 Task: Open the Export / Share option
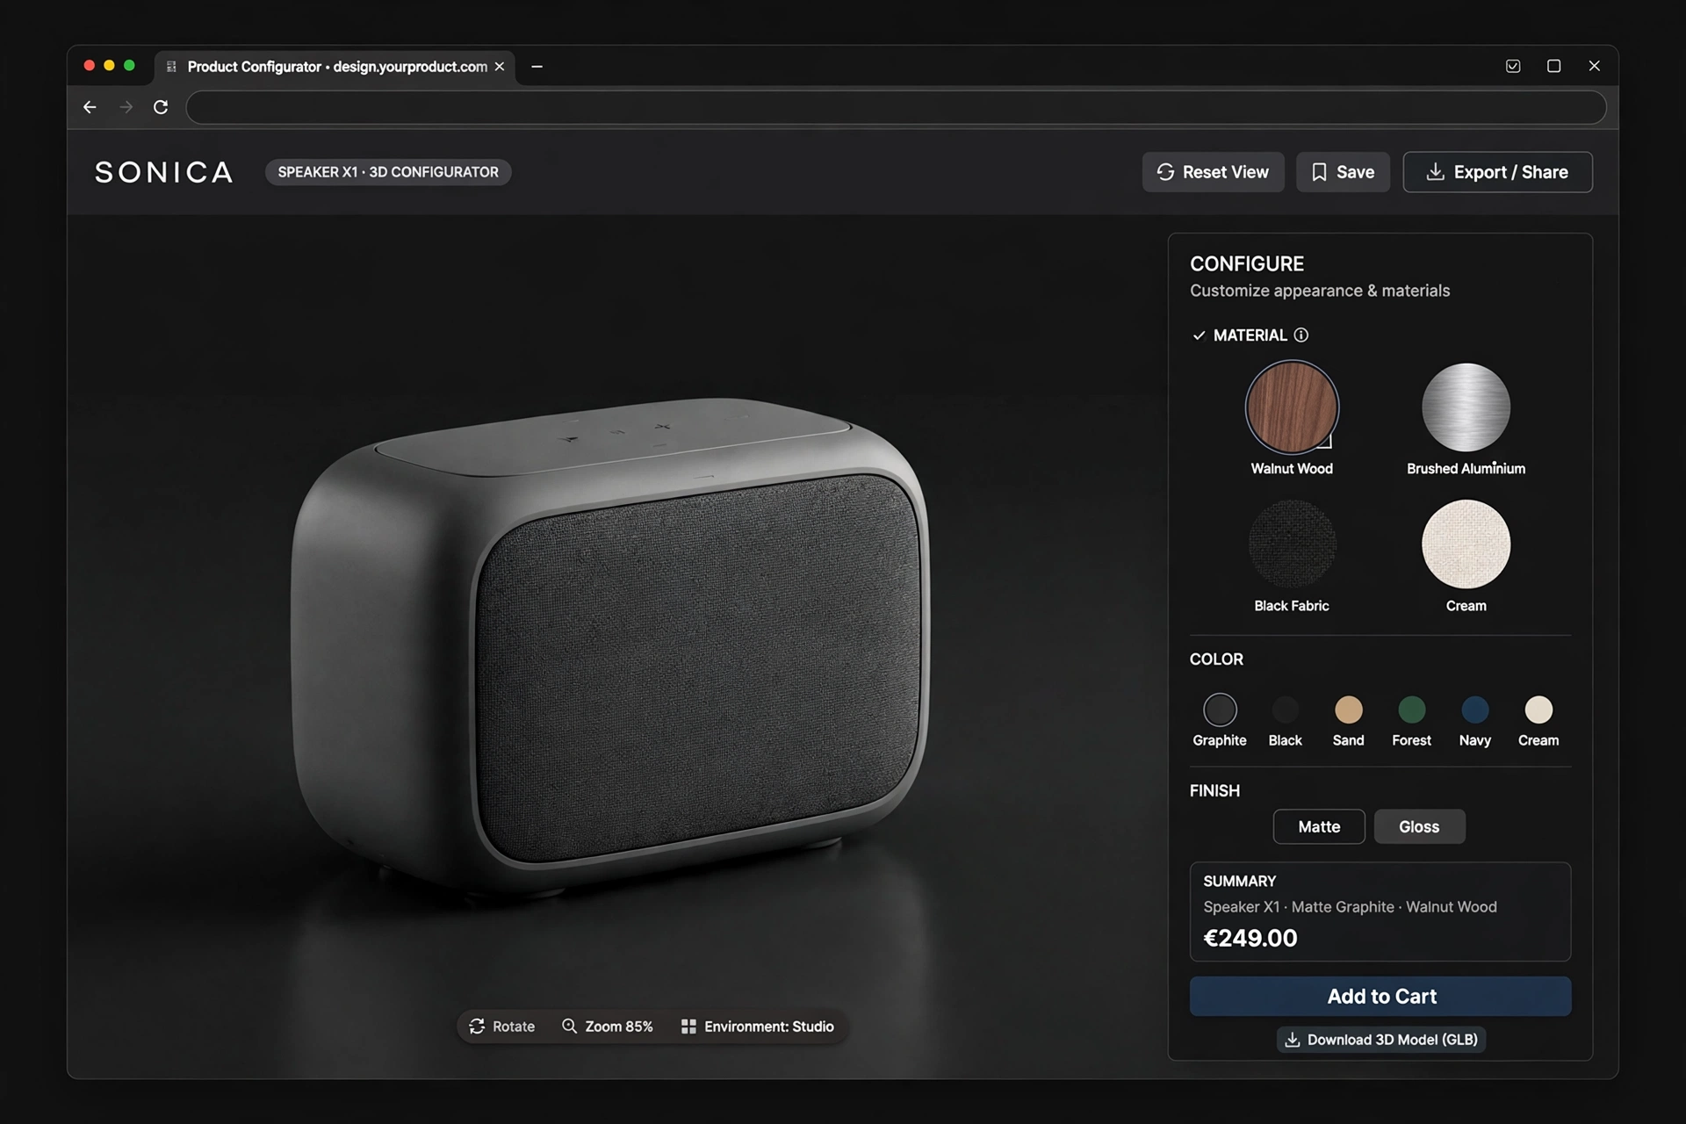[x=1497, y=172]
